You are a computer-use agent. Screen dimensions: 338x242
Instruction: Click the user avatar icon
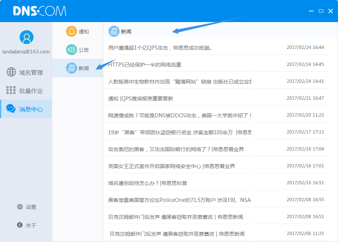[x=26, y=37]
